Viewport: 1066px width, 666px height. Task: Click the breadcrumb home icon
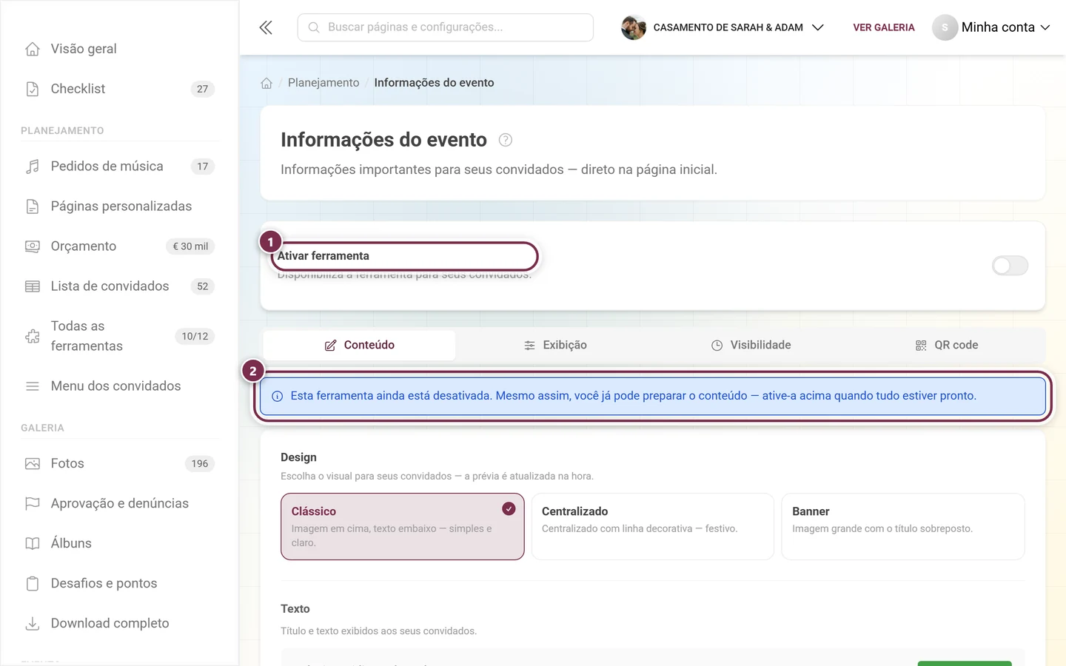[266, 83]
